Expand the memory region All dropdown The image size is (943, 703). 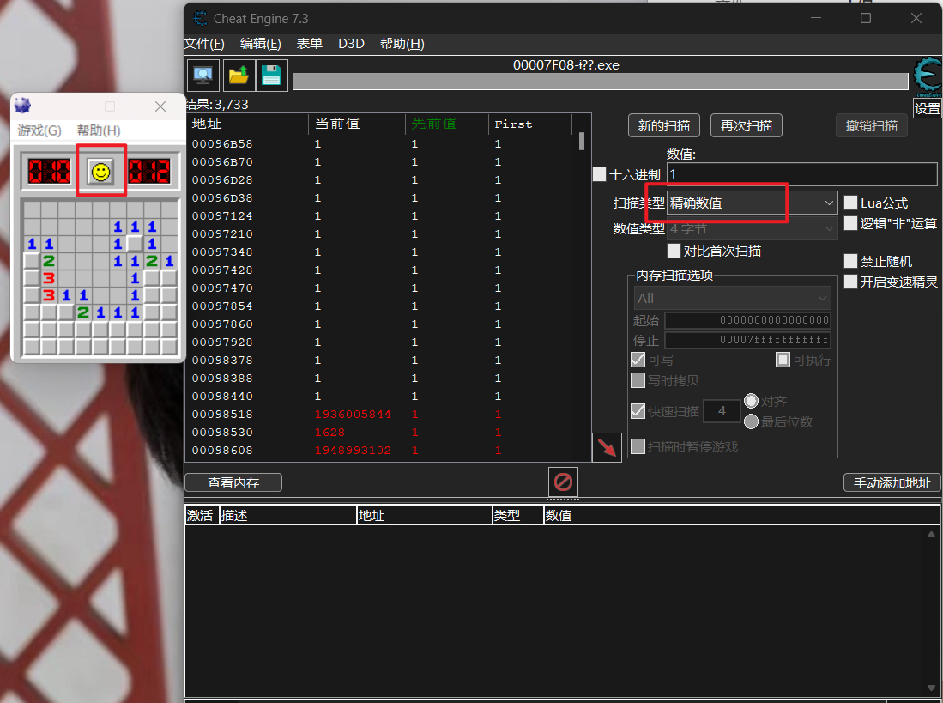733,298
